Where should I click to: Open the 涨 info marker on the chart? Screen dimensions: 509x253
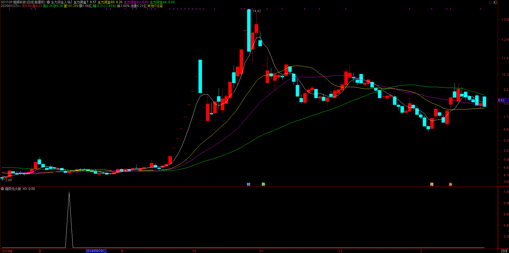pyautogui.click(x=450, y=184)
